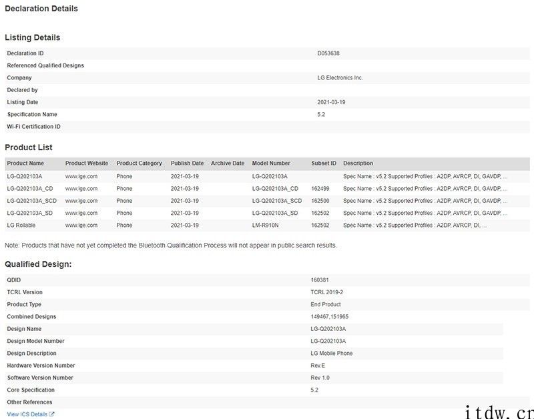This screenshot has width=534, height=419.
Task: Select the Combined Designs value 149467,151965
Action: [x=329, y=317]
